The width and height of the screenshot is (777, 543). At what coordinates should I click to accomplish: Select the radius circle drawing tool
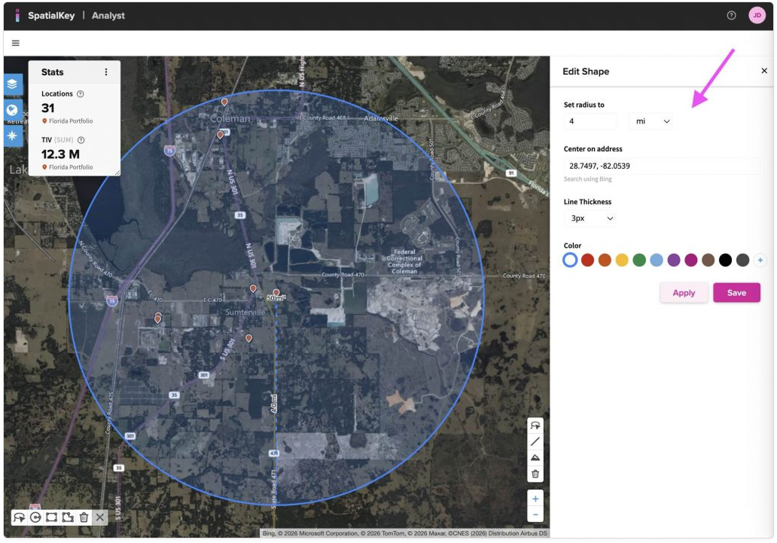tap(35, 517)
